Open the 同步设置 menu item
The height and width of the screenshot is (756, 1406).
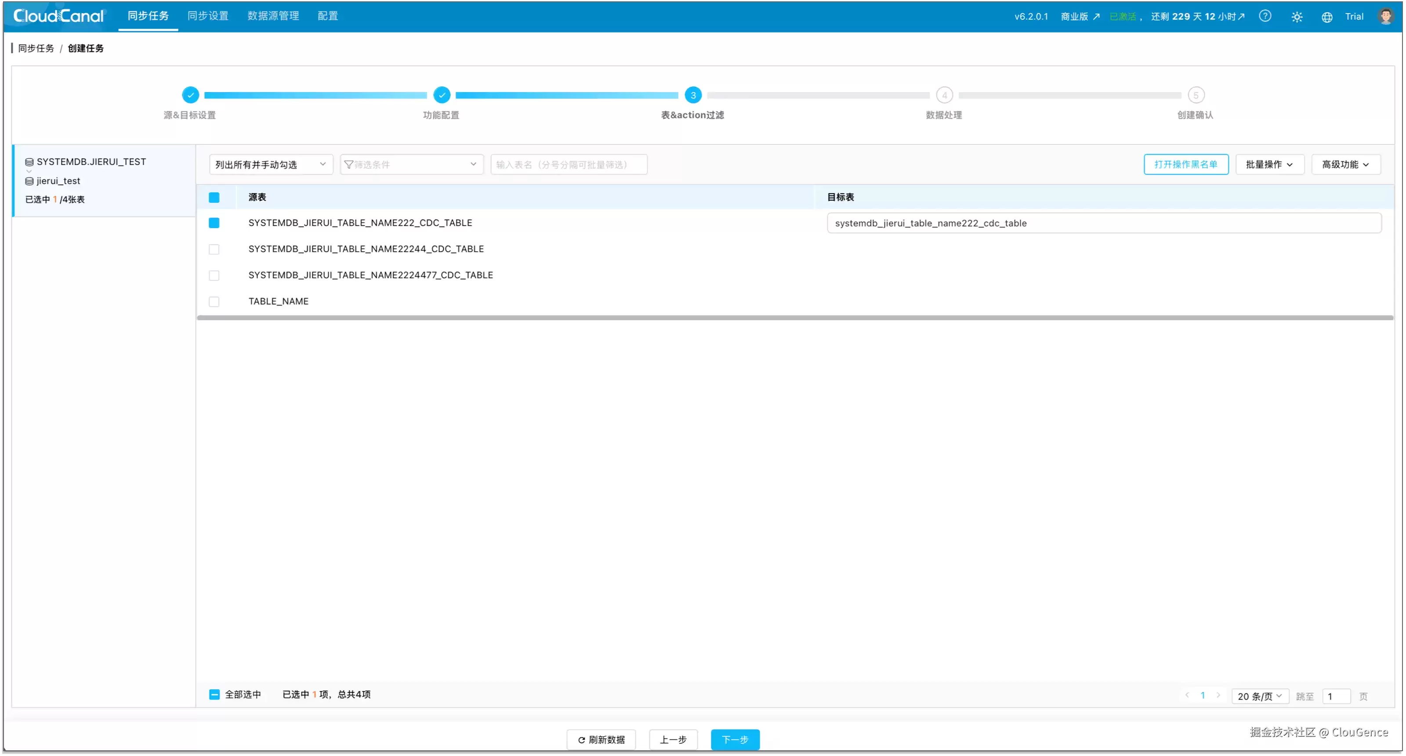tap(208, 16)
